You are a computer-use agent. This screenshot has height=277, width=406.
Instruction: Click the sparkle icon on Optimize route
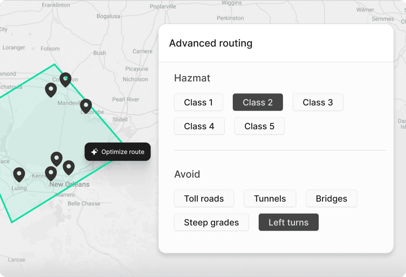coord(94,151)
